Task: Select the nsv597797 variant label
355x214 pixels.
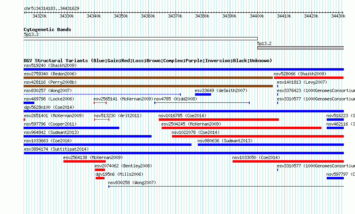Action: pyautogui.click(x=341, y=174)
